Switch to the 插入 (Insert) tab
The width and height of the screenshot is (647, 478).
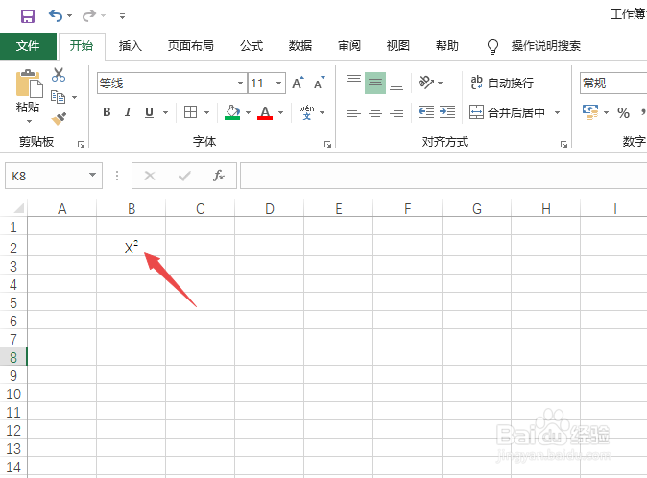[131, 45]
